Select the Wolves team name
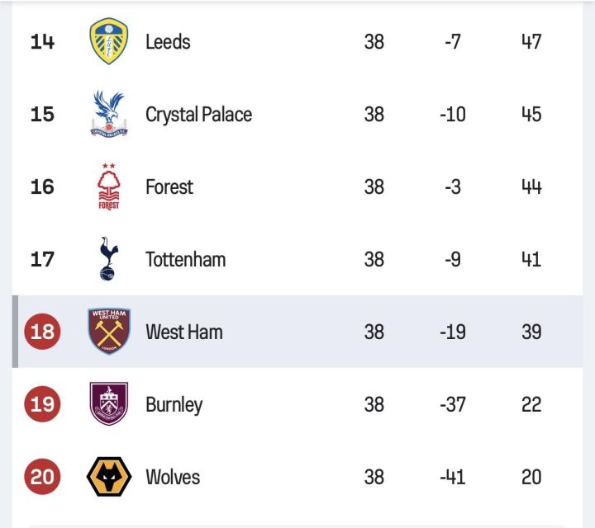The width and height of the screenshot is (595, 528). point(173,477)
